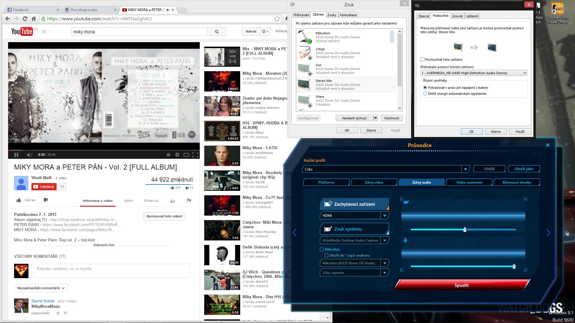Screen dimensions: 575x323
Task: Like the video with thumbs up
Action: [19, 200]
